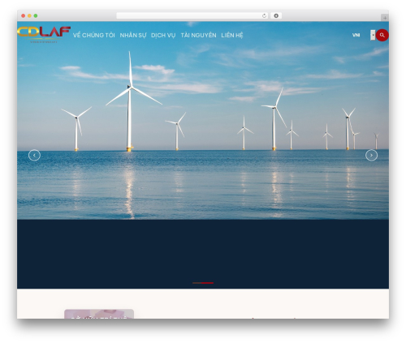Click the VNI language label
The height and width of the screenshot is (343, 406).
356,35
